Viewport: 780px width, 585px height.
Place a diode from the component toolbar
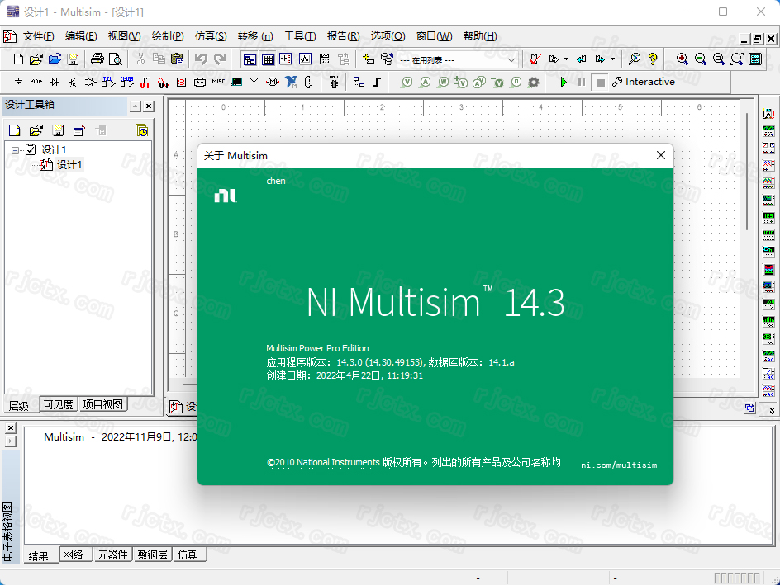[x=55, y=82]
